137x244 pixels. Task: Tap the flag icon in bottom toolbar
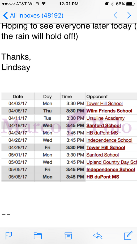coord(8,235)
